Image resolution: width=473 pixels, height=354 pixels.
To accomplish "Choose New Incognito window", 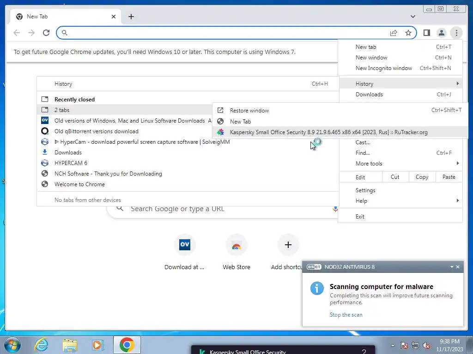I will 400,68.
